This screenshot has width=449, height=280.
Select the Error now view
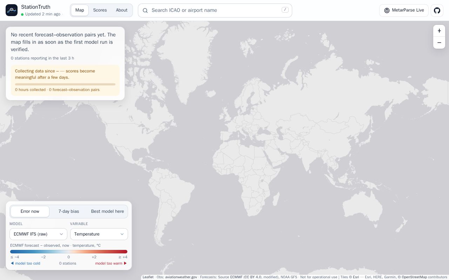[x=30, y=211]
